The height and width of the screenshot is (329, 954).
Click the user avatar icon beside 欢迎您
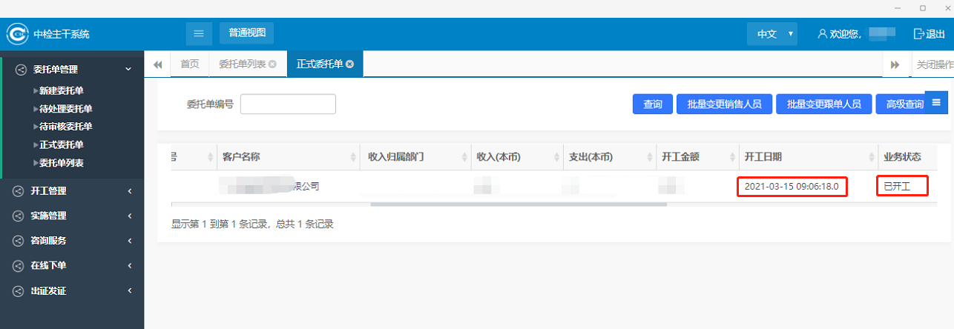coord(822,34)
